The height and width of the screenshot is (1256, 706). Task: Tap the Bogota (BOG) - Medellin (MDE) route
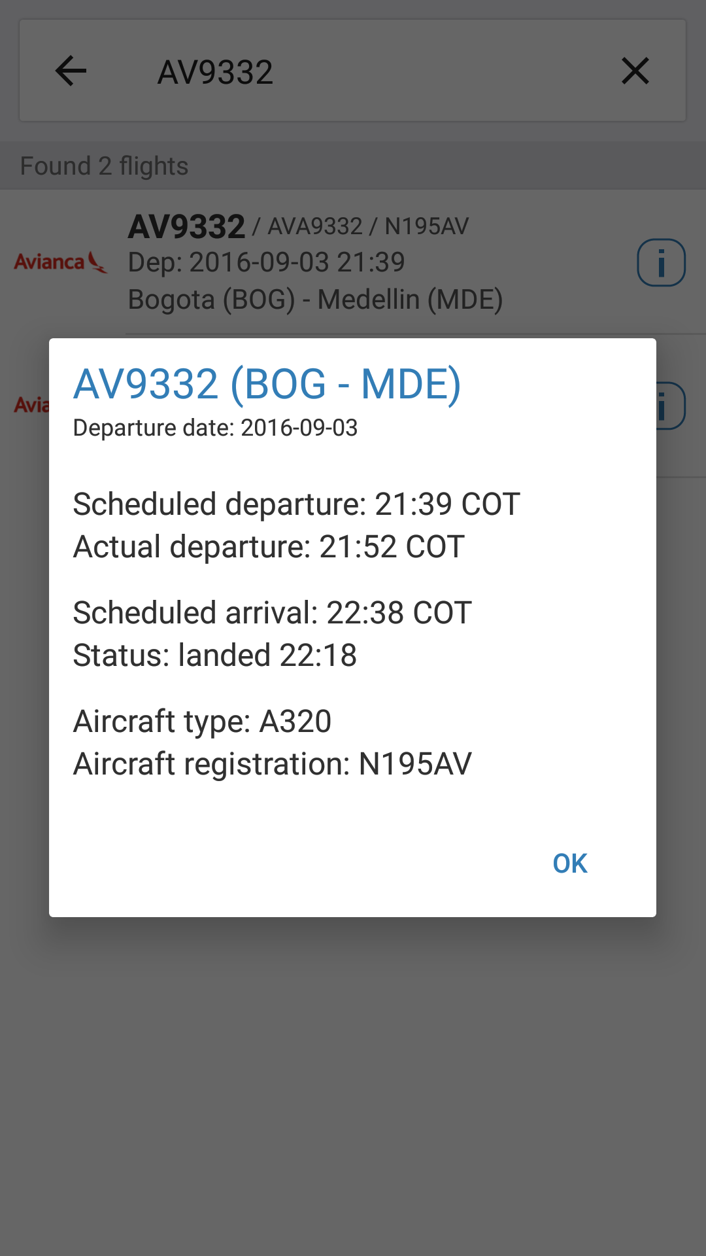click(x=315, y=300)
